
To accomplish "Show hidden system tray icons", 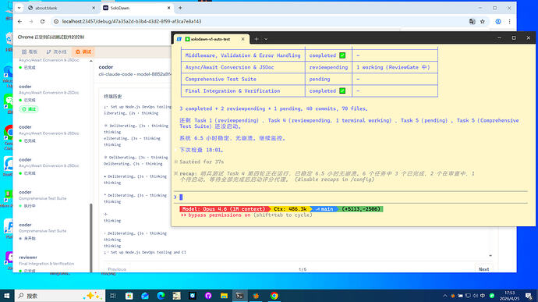I will 445,296.
